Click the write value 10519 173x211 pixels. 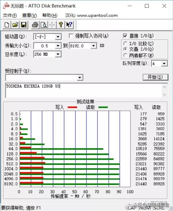coord(141,149)
